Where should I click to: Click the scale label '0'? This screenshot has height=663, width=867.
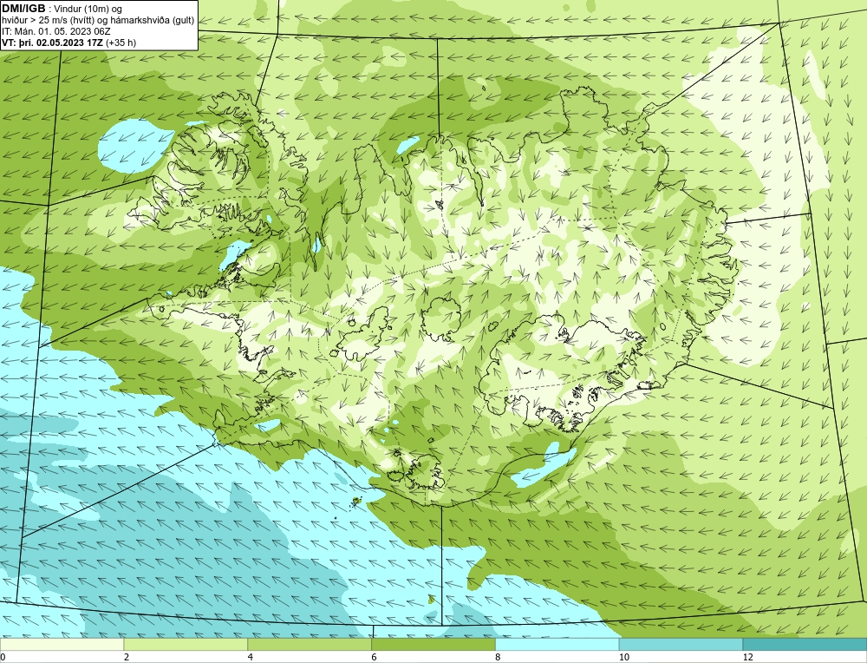point(3,657)
